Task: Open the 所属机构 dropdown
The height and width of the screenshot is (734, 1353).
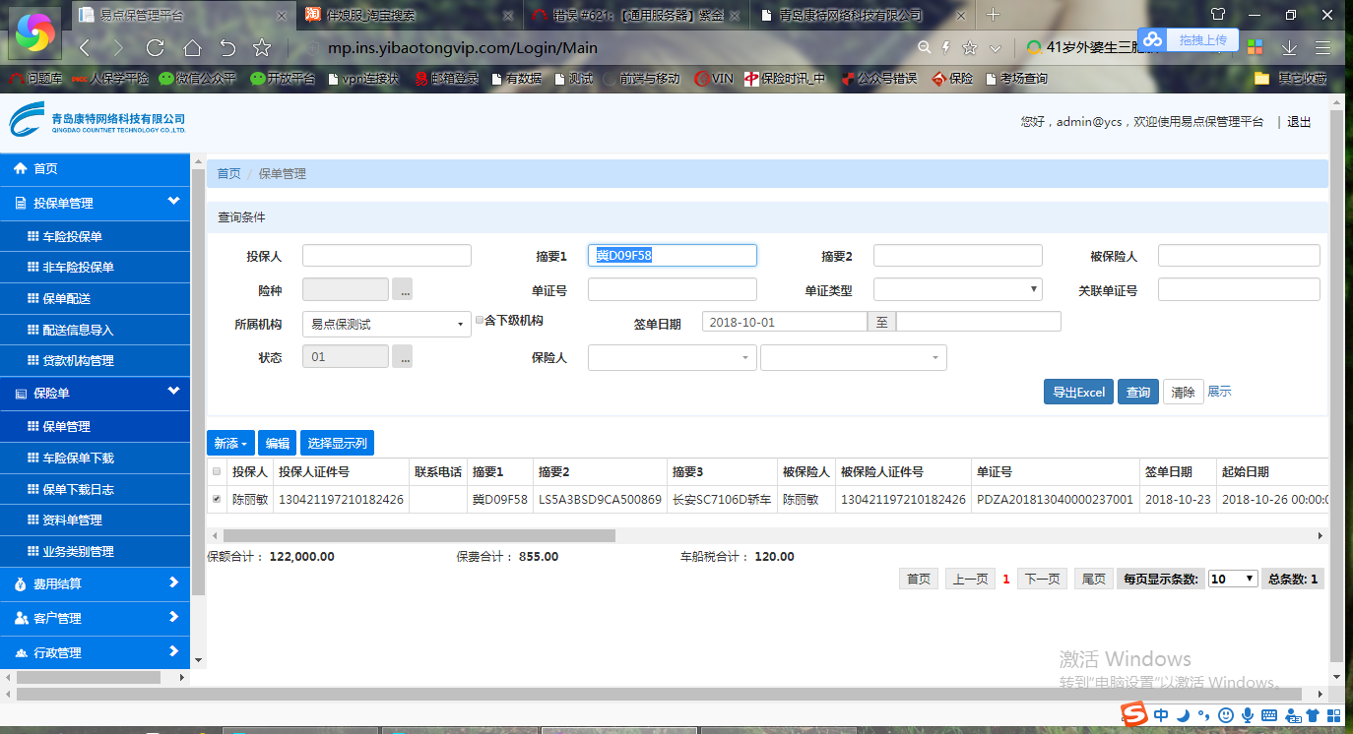Action: 387,324
